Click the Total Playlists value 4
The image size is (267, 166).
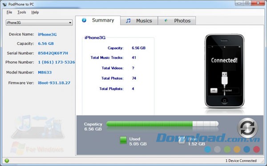coord(133,89)
